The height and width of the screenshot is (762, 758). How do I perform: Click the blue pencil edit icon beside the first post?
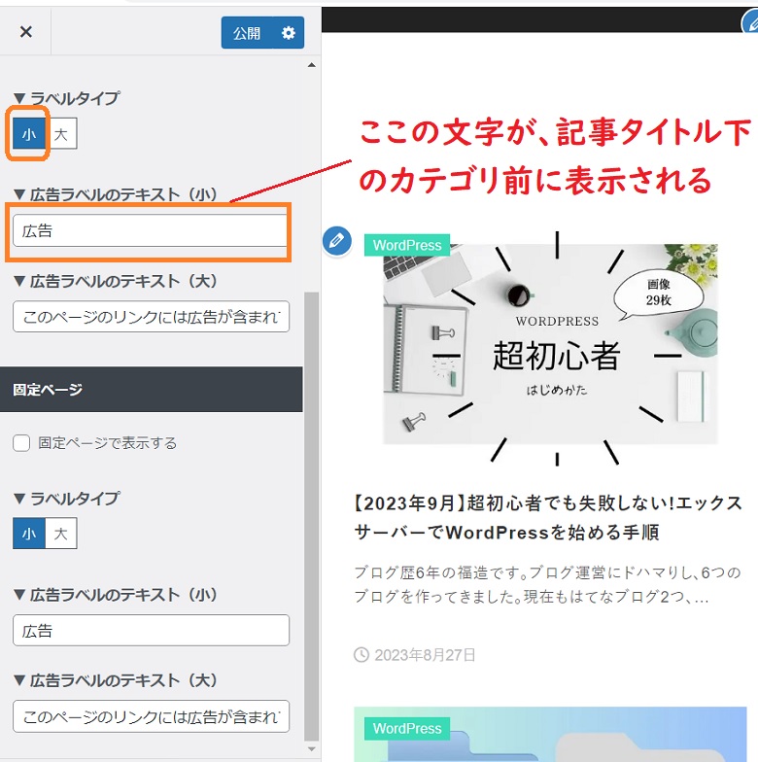pos(336,241)
